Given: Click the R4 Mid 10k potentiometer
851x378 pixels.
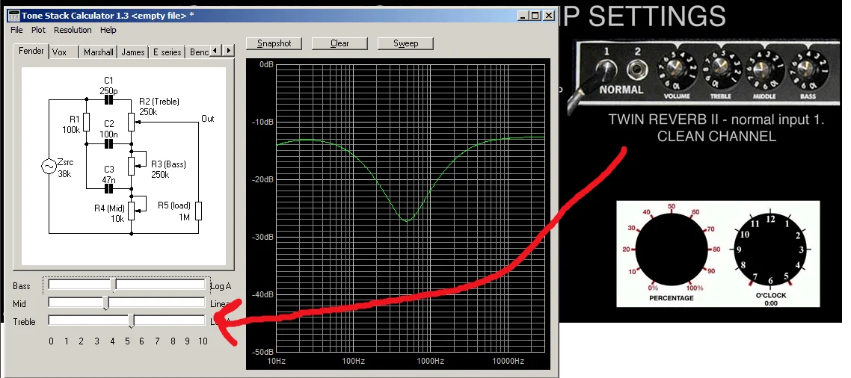Looking at the screenshot, I should pyautogui.click(x=131, y=210).
